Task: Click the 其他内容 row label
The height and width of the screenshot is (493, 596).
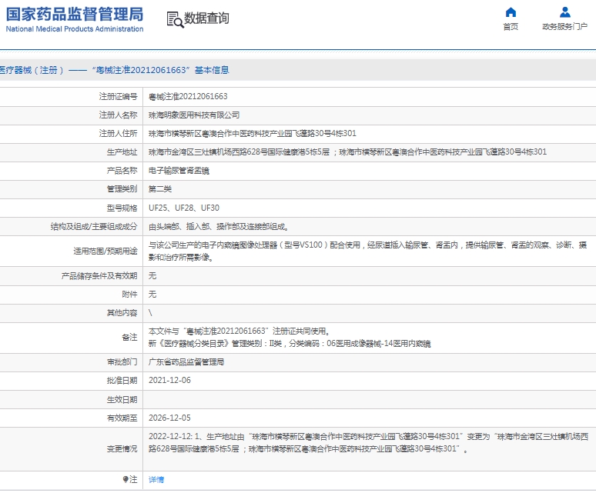Action: [122, 313]
